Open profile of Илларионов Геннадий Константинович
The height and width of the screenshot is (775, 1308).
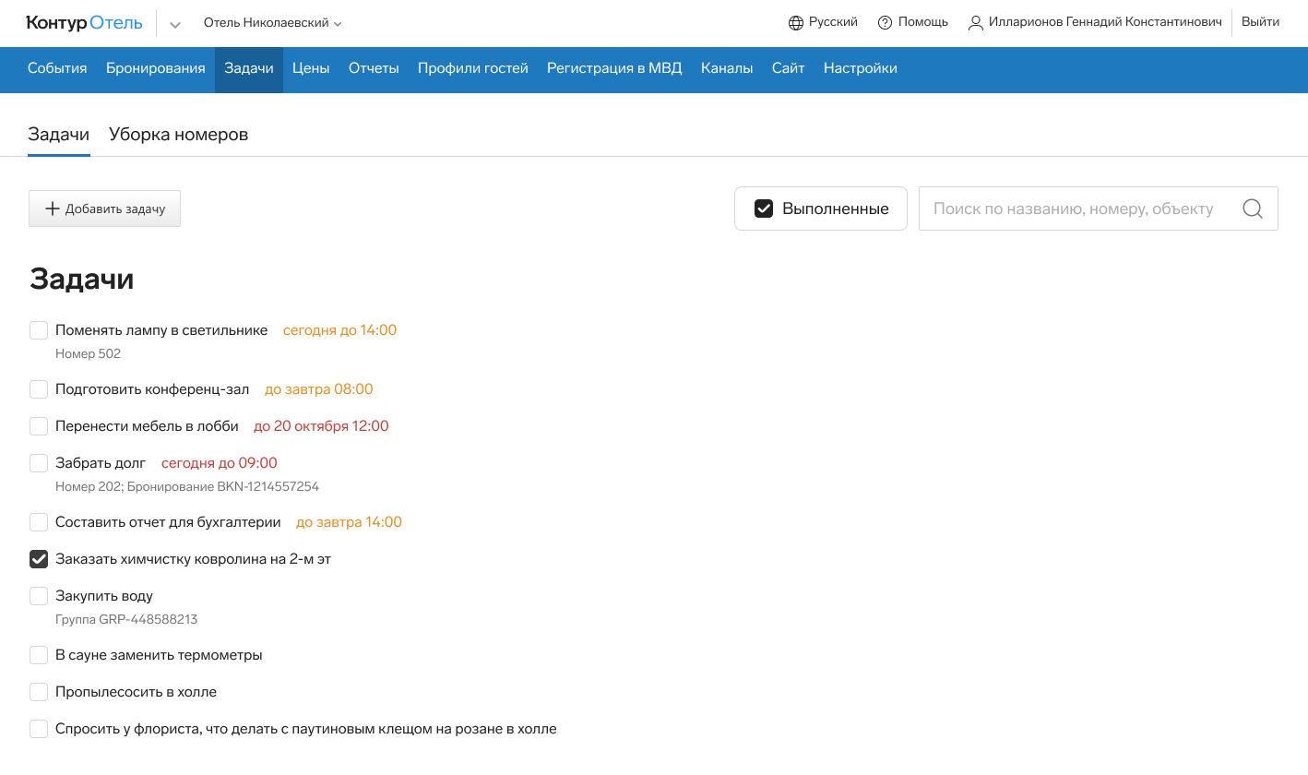1105,21
